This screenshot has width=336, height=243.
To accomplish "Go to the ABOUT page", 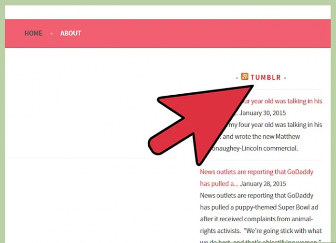I will coord(70,33).
